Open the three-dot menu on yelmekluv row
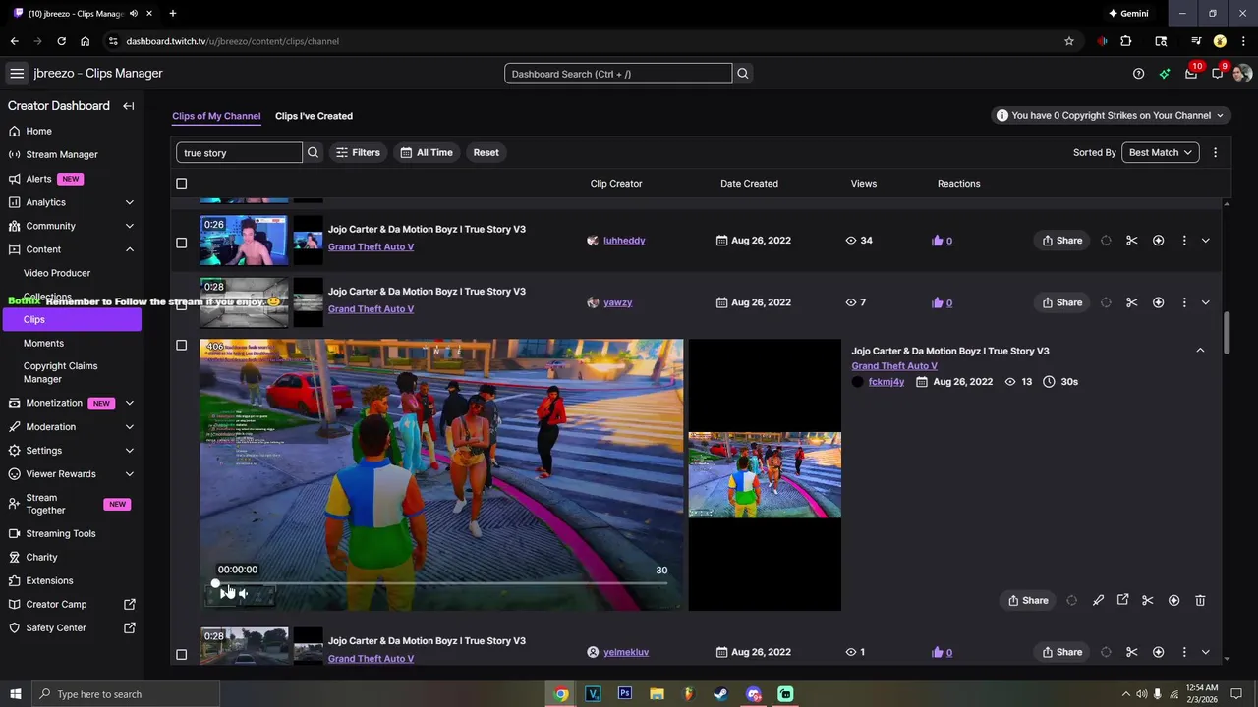 tap(1184, 652)
